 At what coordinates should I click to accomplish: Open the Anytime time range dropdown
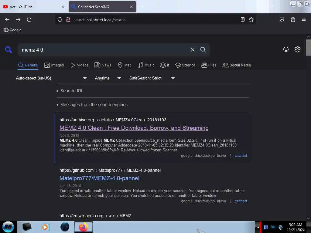(x=108, y=78)
